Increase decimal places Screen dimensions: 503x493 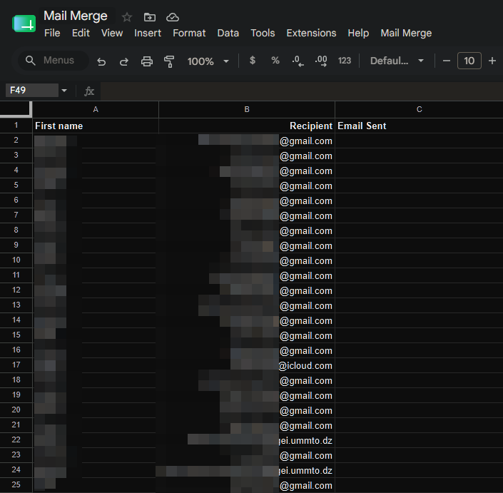point(321,61)
